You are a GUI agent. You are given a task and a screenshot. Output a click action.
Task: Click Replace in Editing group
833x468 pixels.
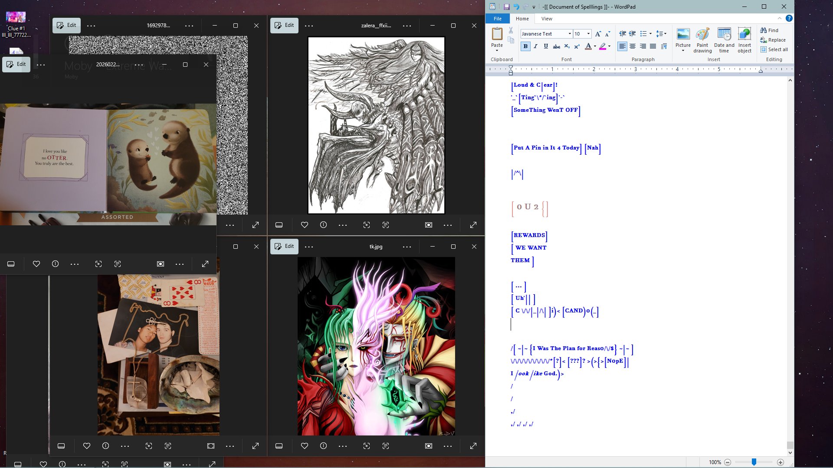pyautogui.click(x=773, y=40)
